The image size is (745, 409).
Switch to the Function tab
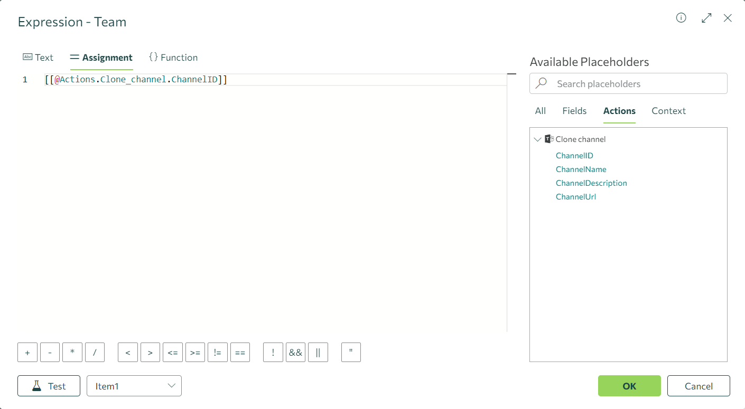tap(173, 58)
